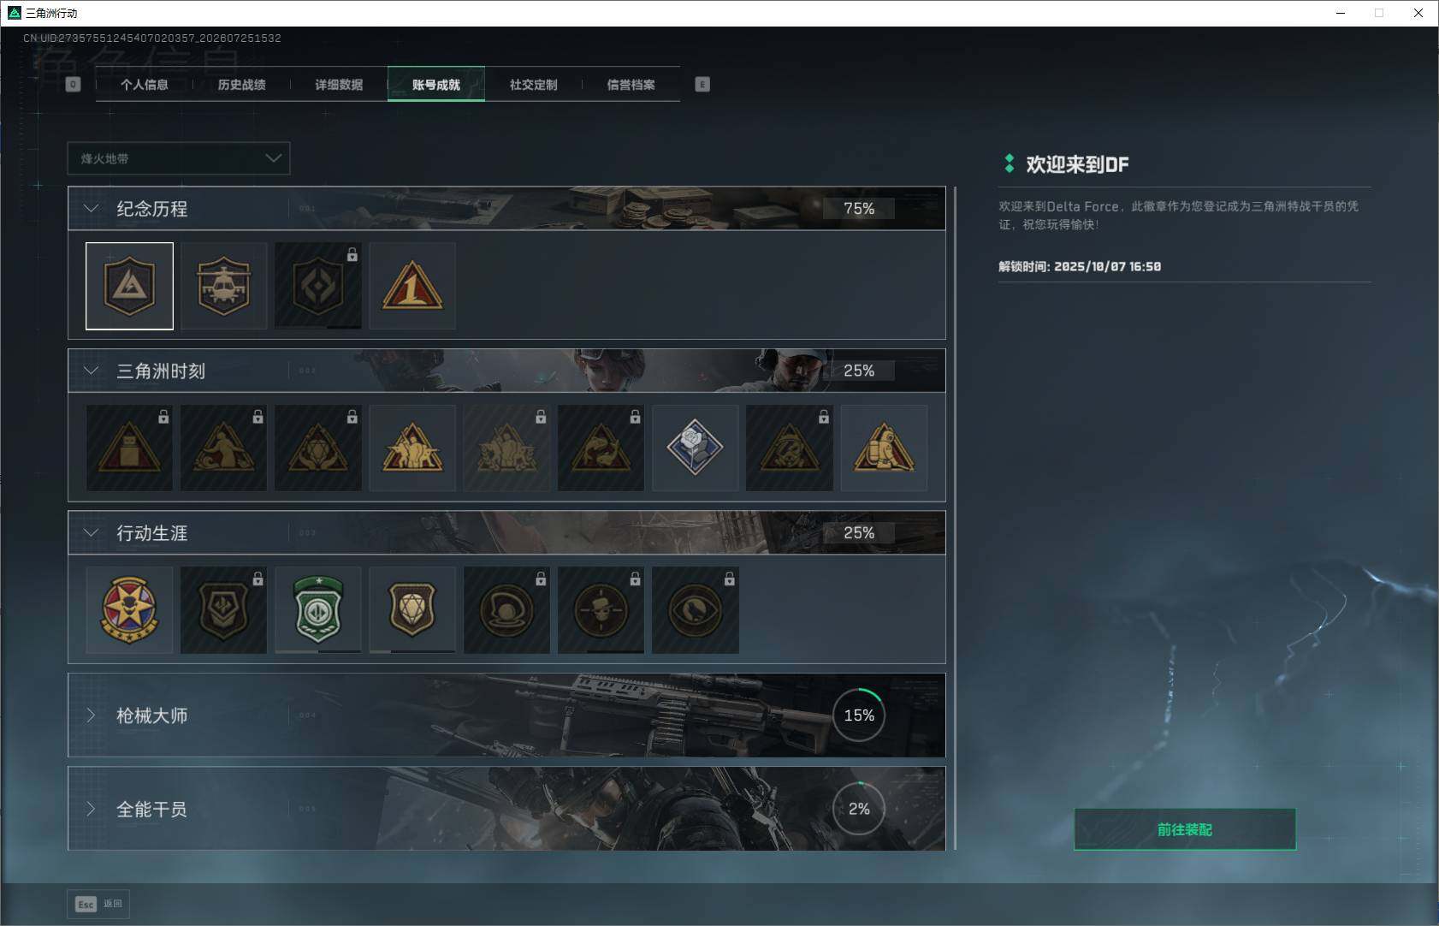Select the 账号成就 tab
Viewport: 1439px width, 926px height.
pos(436,84)
